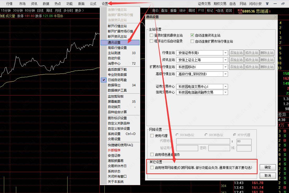Click the 验证用户 input field
Screen dimensions: 289x193
point(187,148)
